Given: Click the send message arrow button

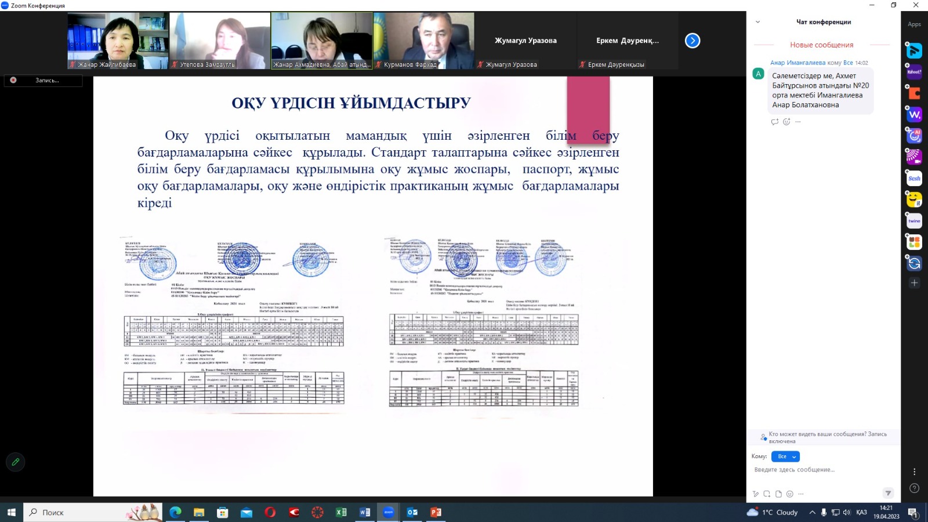Looking at the screenshot, I should click(x=887, y=493).
